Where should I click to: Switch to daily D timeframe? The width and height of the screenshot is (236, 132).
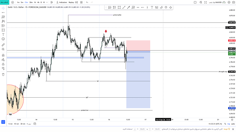tap(41, 2)
